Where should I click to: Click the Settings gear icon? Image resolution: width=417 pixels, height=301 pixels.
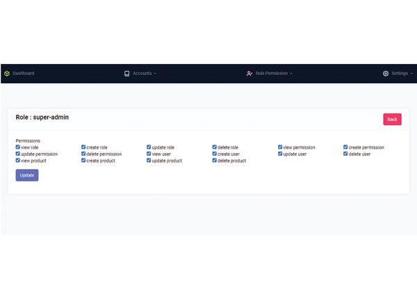[386, 73]
